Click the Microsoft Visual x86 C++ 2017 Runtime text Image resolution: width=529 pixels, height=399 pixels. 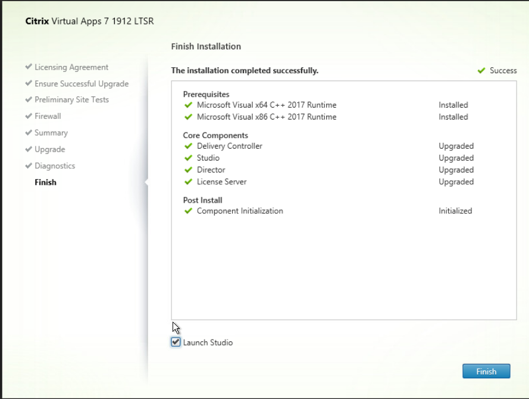[x=267, y=117]
